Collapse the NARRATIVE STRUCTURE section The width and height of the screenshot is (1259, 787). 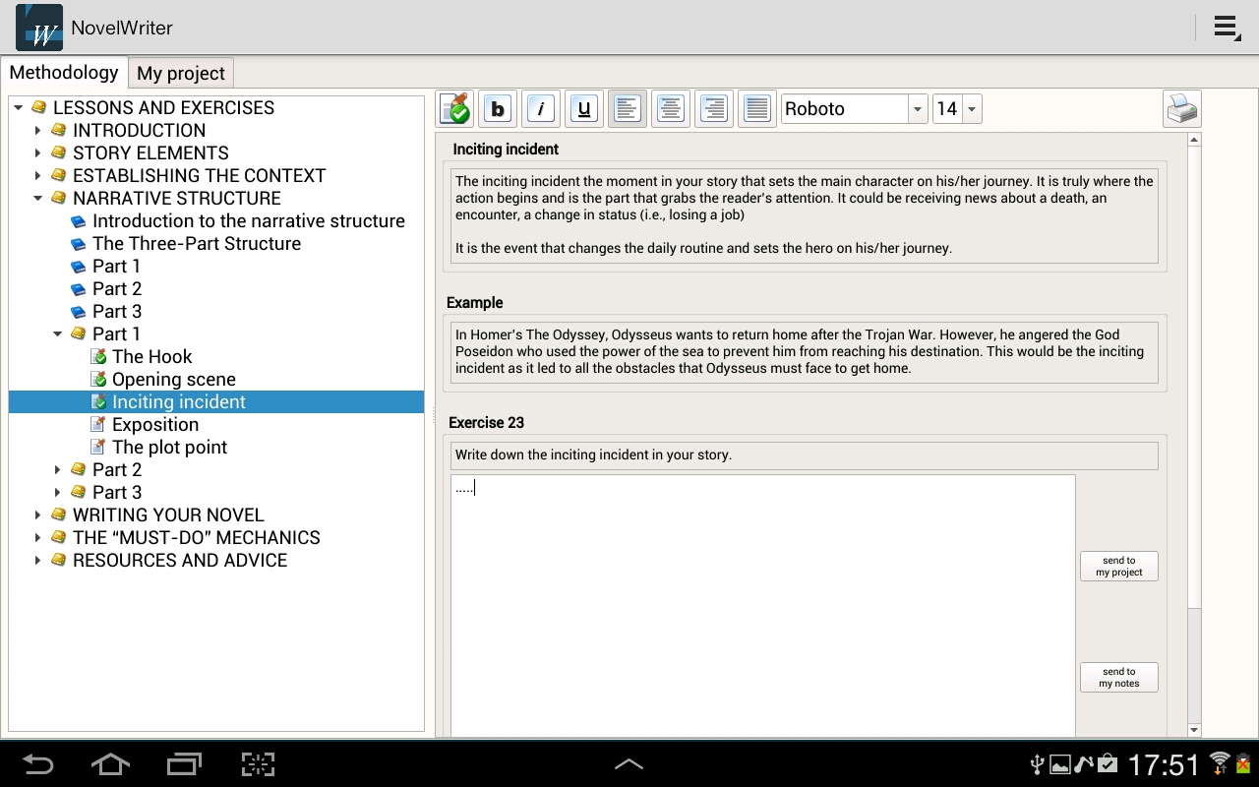pyautogui.click(x=37, y=198)
